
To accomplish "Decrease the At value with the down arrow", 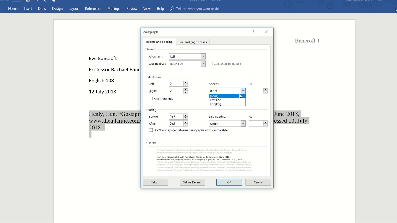I will tap(265, 125).
